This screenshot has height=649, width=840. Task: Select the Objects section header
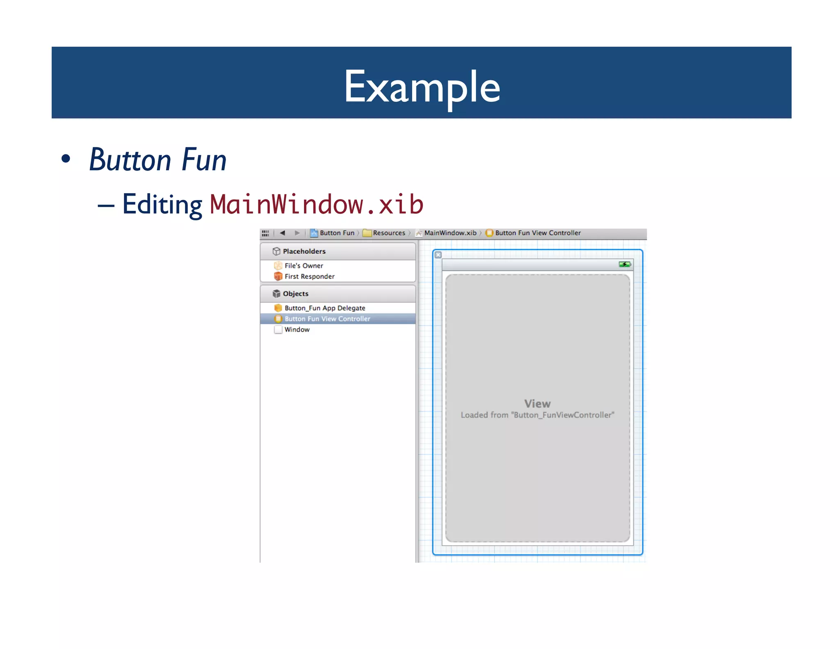coord(338,294)
